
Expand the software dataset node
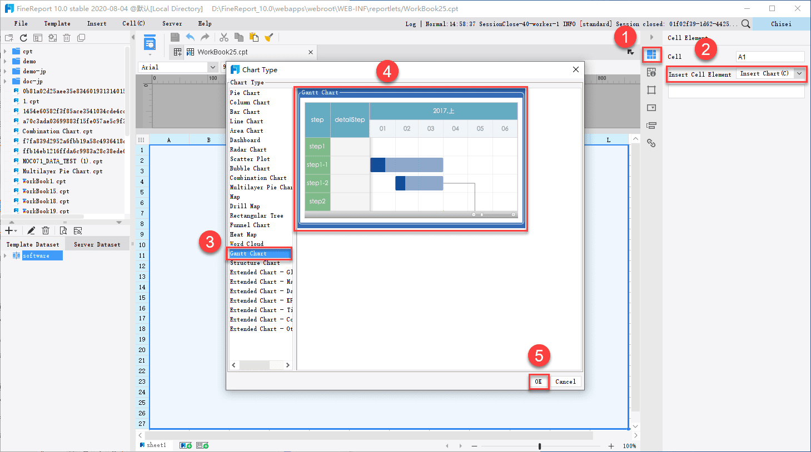click(4, 256)
